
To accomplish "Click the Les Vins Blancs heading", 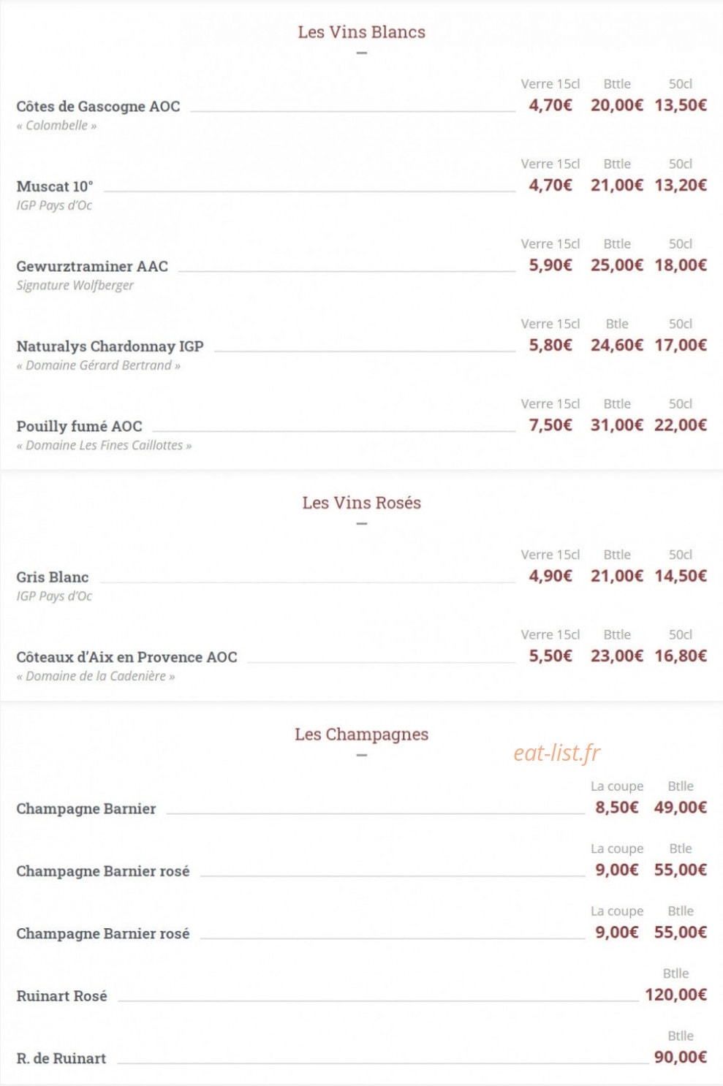I will (361, 32).
